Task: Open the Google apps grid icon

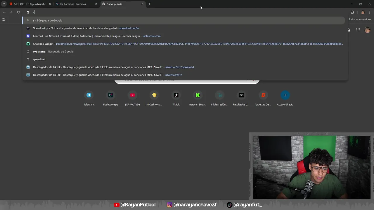Action: click(358, 30)
